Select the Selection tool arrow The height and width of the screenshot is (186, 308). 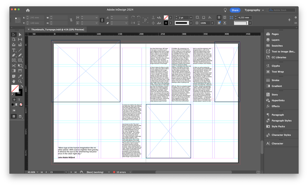pos(14,35)
